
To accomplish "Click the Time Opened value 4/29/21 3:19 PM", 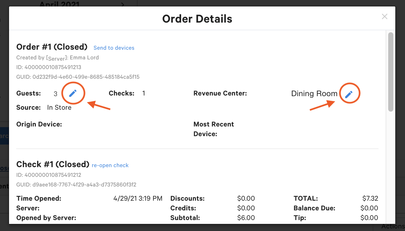I will 138,198.
